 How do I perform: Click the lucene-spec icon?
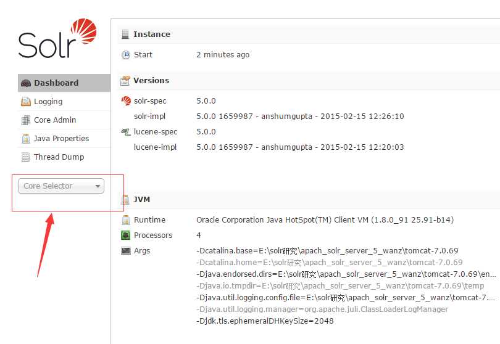click(x=126, y=131)
